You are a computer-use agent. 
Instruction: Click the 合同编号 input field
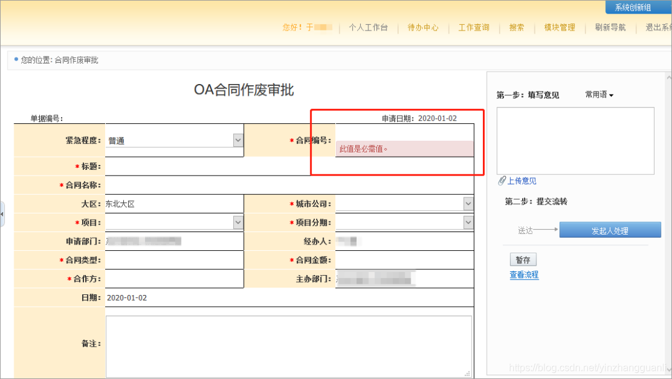tap(404, 133)
